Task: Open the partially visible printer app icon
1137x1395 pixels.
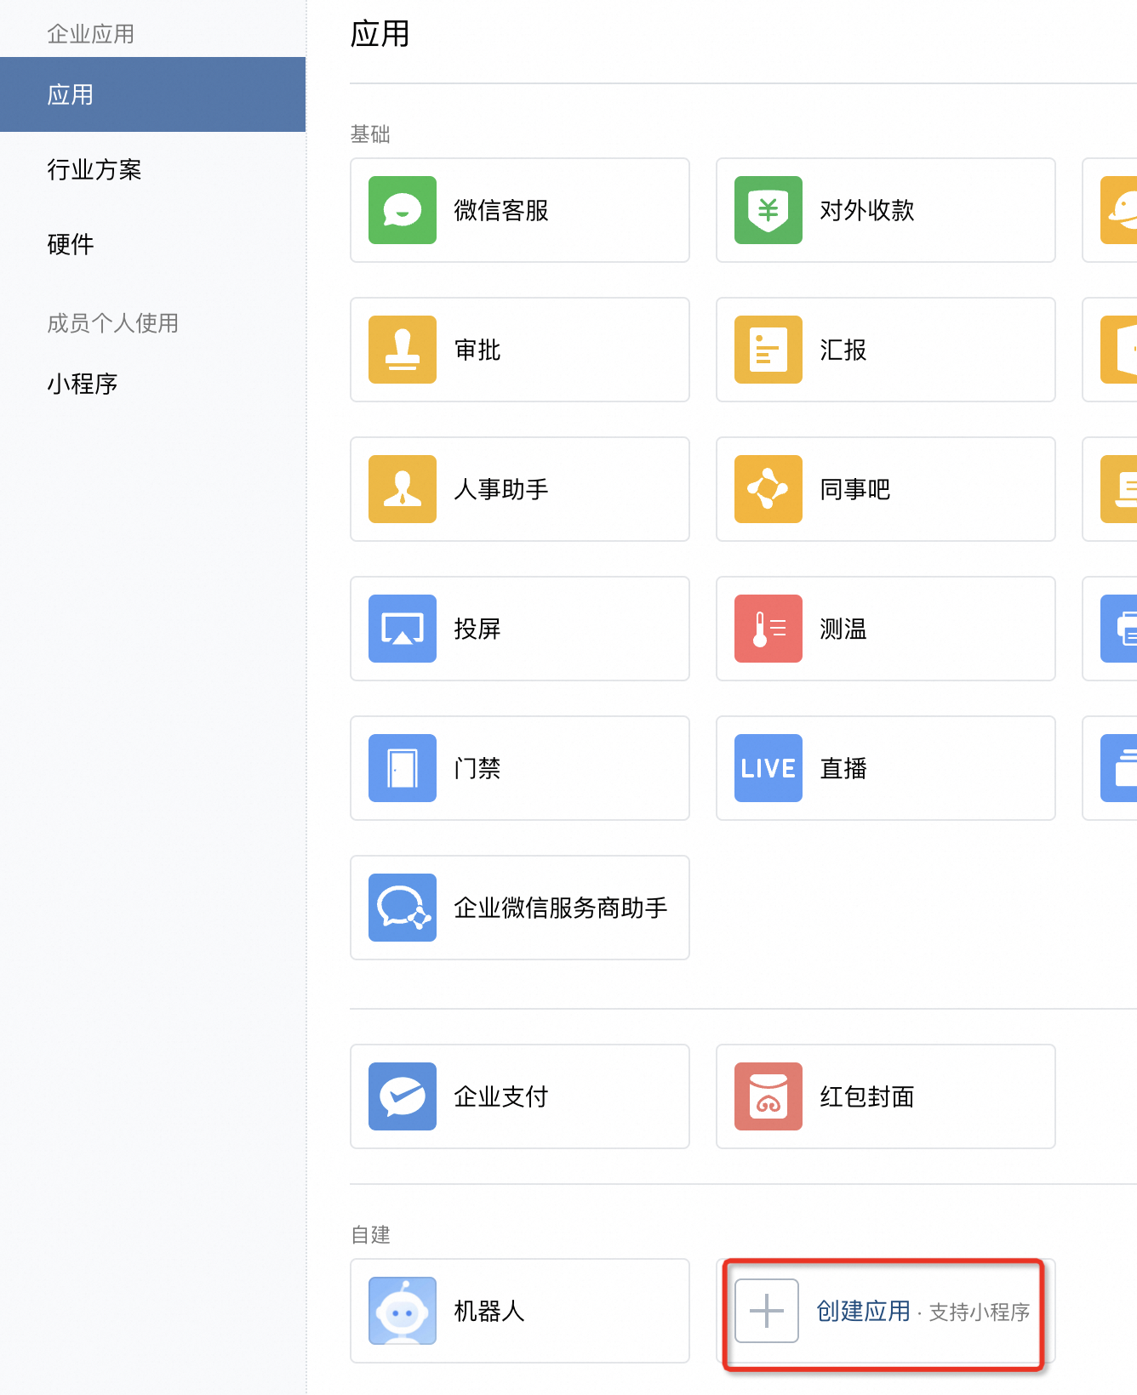Action: pyautogui.click(x=1119, y=629)
